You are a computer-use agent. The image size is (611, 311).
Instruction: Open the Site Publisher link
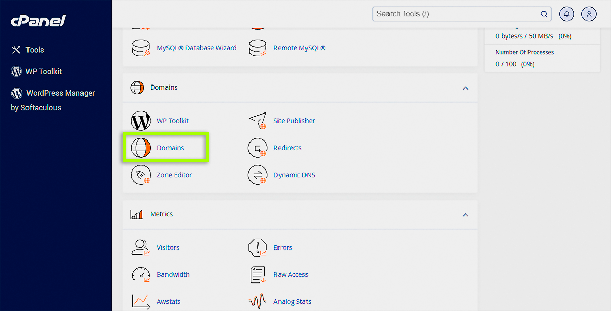294,121
